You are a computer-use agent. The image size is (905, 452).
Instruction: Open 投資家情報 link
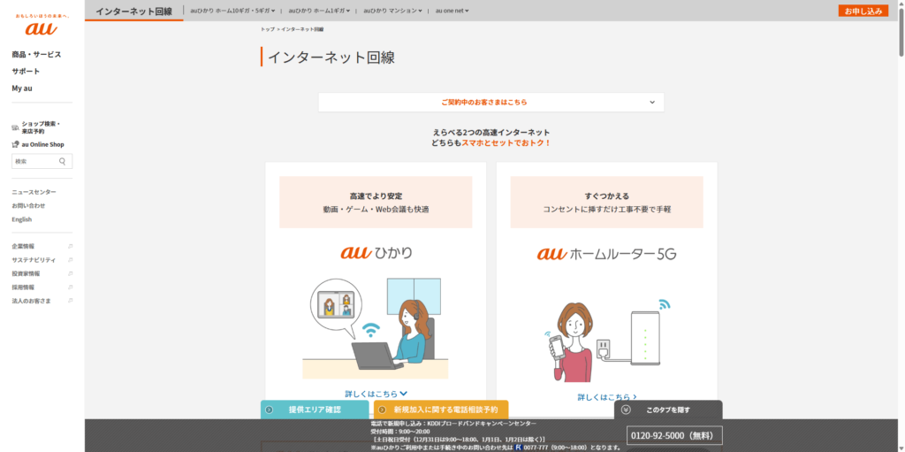[26, 273]
